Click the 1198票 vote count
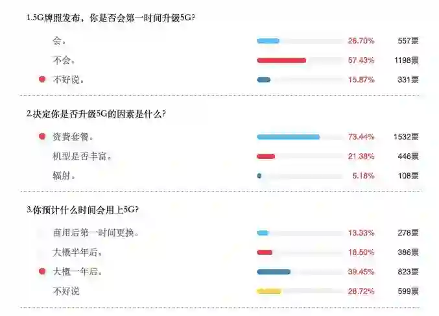The width and height of the screenshot is (439, 316). (x=406, y=60)
